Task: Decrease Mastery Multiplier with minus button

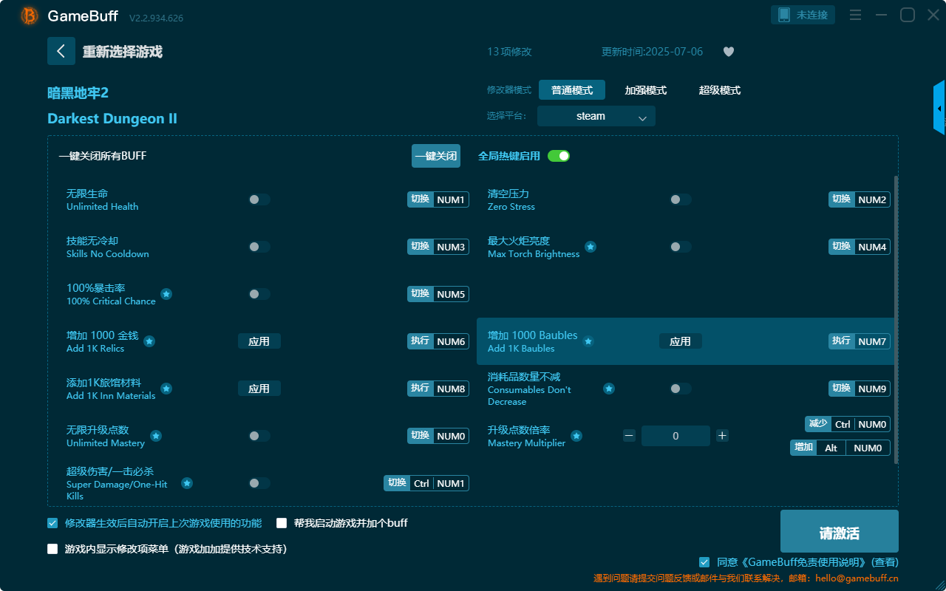Action: 629,436
